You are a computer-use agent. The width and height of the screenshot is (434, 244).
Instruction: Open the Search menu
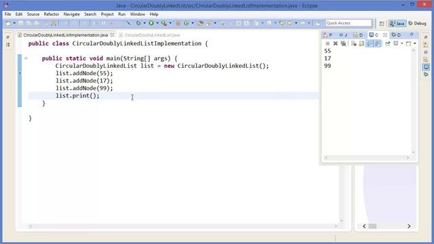90,14
